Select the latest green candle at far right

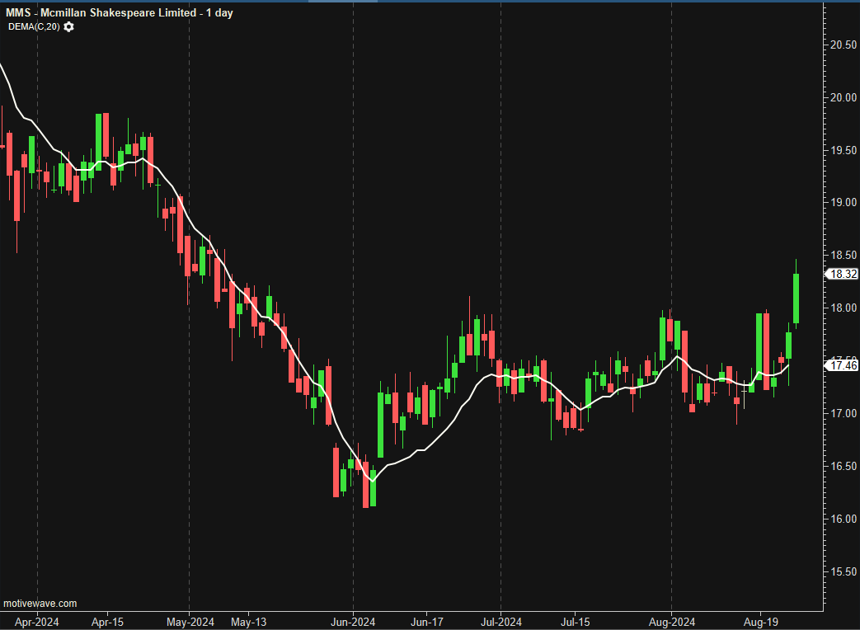pos(797,299)
